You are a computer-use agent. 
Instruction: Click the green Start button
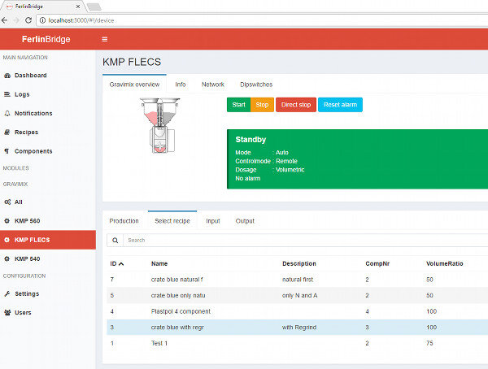click(x=238, y=105)
